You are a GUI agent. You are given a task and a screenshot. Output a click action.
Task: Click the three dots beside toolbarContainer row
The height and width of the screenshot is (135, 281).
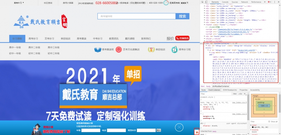[201, 43]
